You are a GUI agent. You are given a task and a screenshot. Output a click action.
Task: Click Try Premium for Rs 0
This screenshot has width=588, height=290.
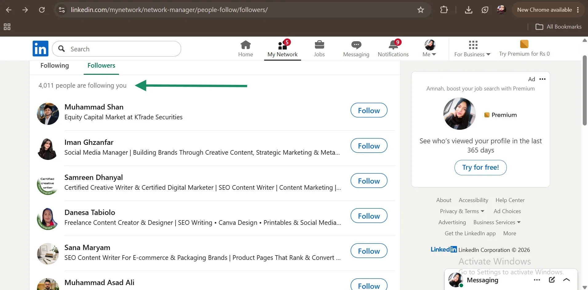(524, 49)
